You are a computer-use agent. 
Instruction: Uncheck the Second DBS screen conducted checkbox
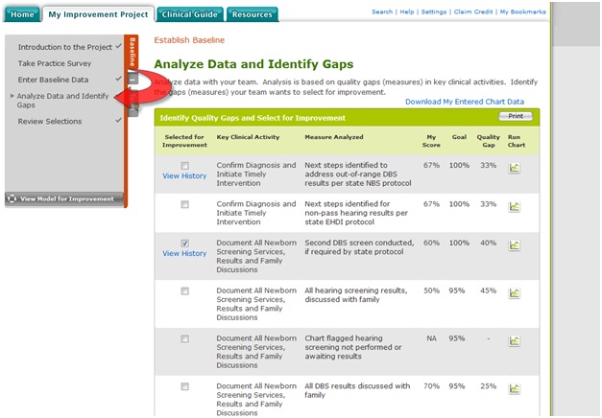pos(184,244)
